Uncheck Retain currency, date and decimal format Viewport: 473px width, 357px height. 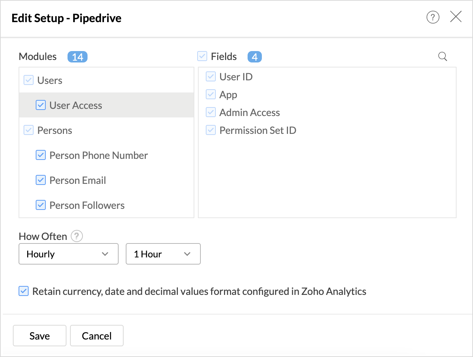(24, 291)
